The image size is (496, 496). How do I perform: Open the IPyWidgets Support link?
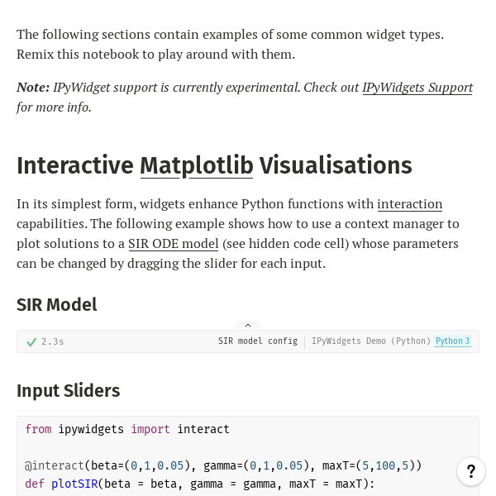417,88
